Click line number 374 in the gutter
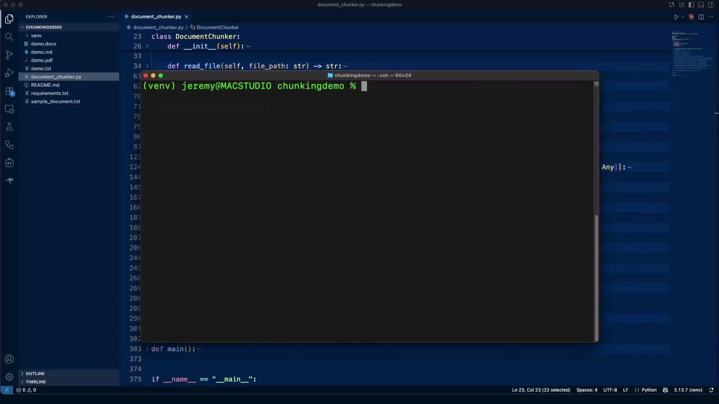Screen dimensions: 719x404 click(x=135, y=369)
